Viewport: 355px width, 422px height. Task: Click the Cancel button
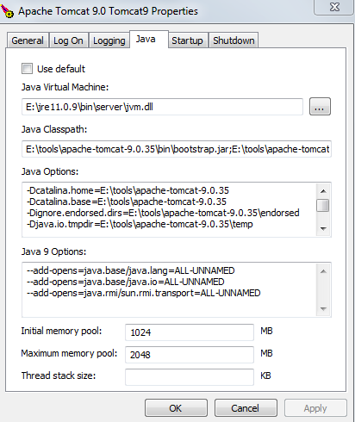pos(246,408)
